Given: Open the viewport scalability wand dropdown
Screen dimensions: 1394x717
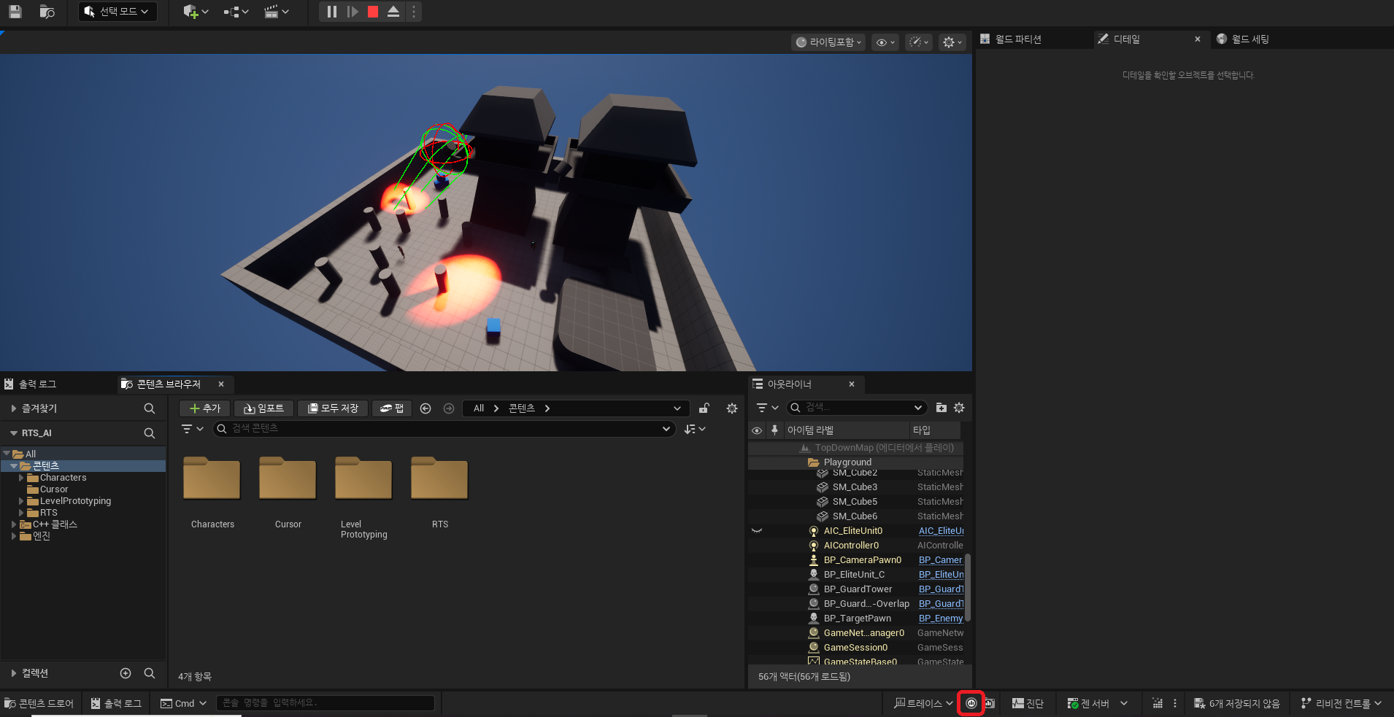Looking at the screenshot, I should [x=919, y=42].
